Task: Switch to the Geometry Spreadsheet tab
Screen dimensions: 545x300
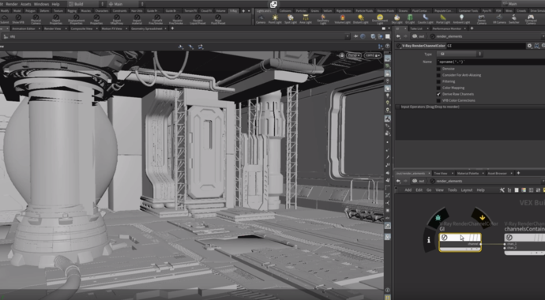Action: click(146, 28)
